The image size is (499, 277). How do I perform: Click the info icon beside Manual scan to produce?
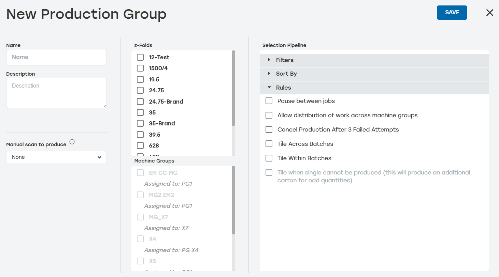(72, 142)
